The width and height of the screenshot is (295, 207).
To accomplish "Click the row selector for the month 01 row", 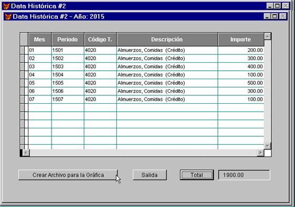I will tap(23, 50).
